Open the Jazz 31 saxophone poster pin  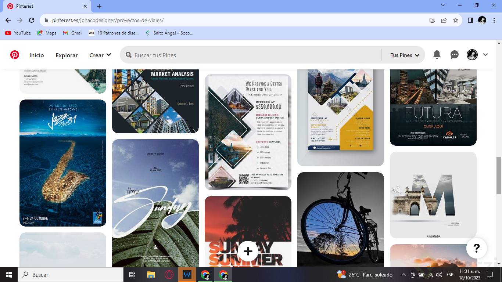point(63,163)
